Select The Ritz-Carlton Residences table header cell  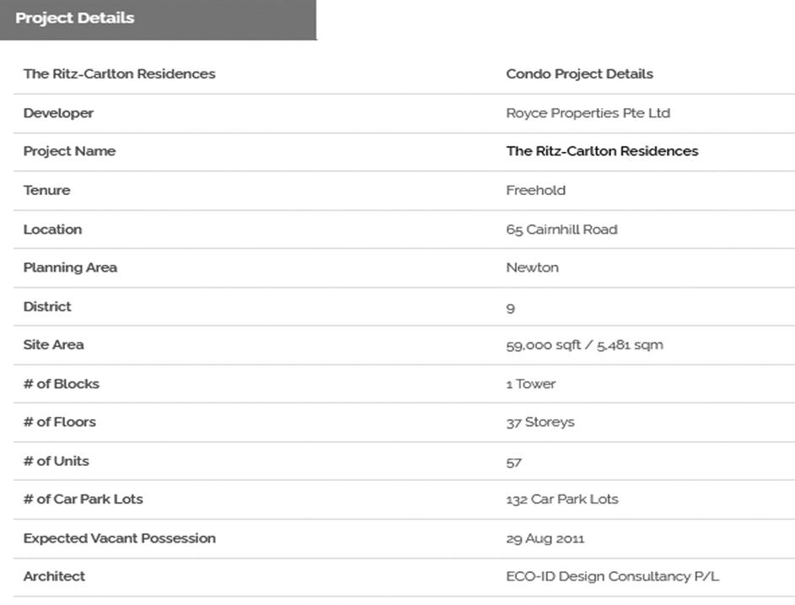point(119,74)
